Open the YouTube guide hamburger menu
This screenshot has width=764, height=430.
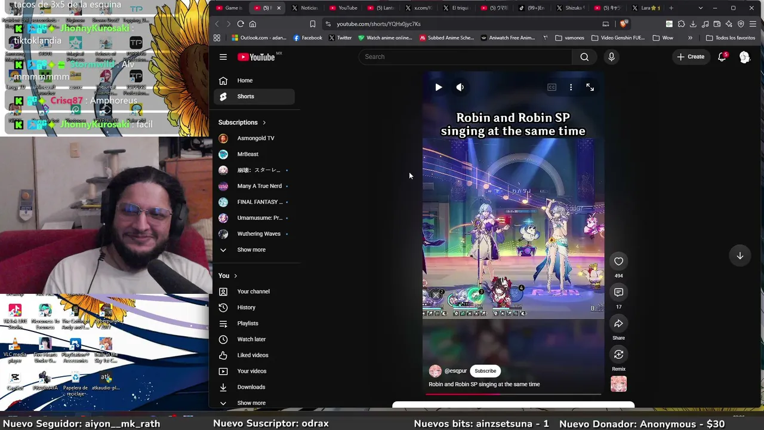click(223, 57)
